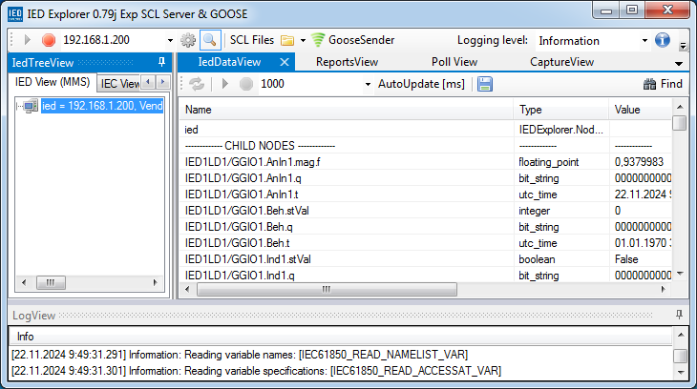Viewport: 697px width, 389px height.
Task: Click the data grid horizontal scrollbar thumb
Action: coord(327,290)
